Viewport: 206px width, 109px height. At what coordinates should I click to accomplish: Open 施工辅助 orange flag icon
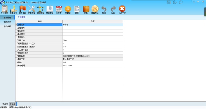[22, 10]
